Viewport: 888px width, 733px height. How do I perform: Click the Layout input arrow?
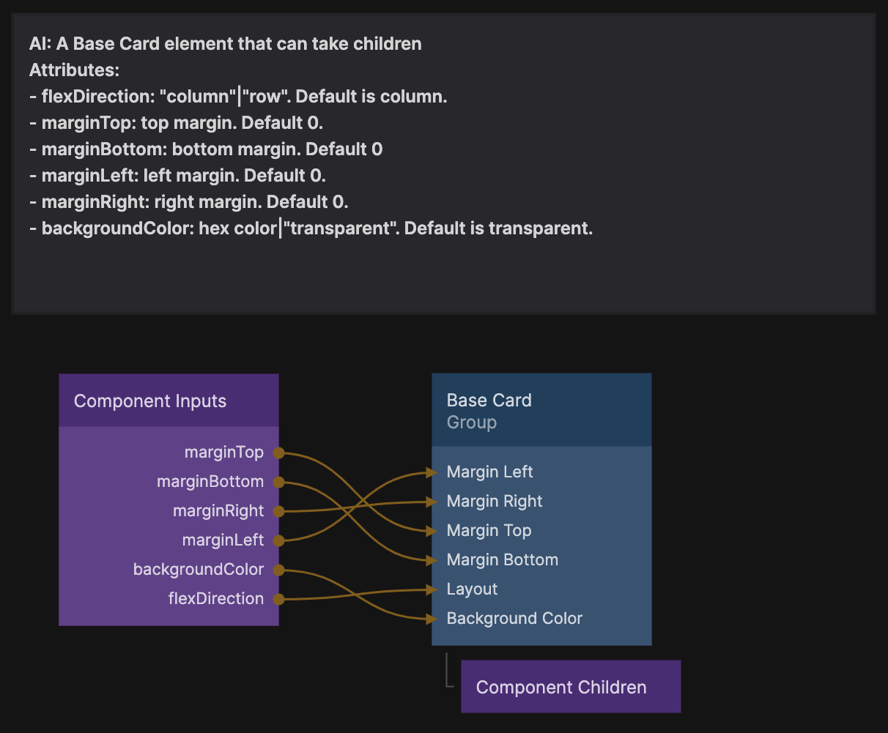[x=433, y=589]
